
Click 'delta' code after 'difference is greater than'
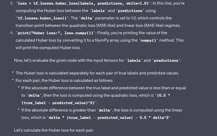104,110
